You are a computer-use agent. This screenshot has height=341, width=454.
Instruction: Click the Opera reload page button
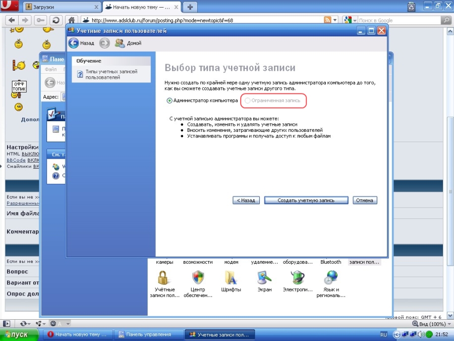click(55, 20)
